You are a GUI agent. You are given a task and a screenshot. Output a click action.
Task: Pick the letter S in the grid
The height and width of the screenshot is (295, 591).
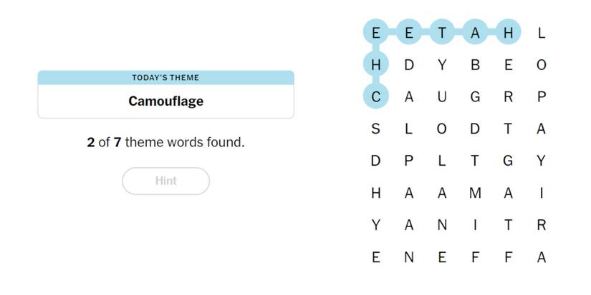point(375,129)
